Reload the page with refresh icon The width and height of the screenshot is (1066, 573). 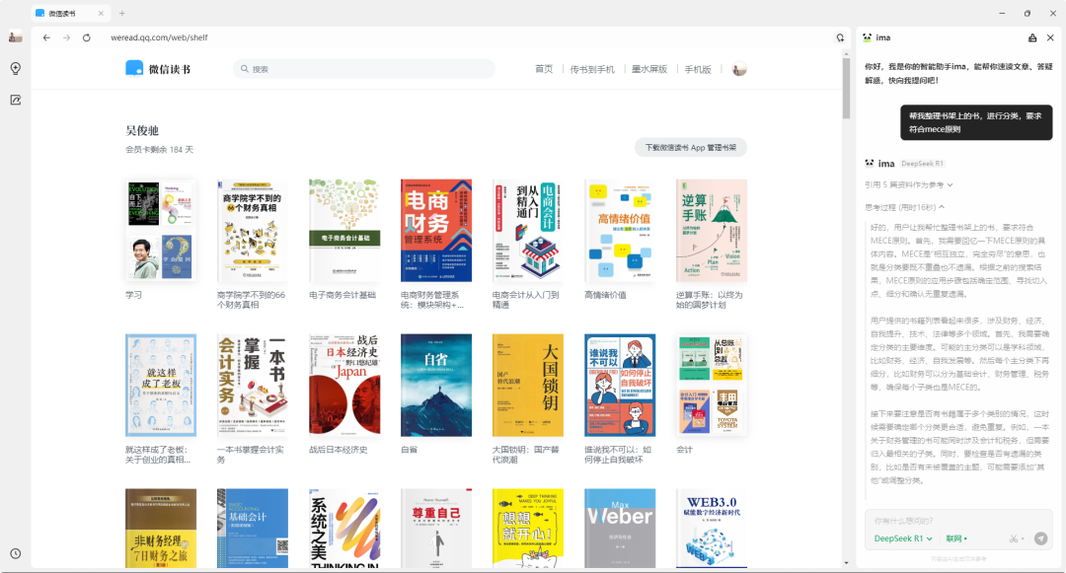[x=86, y=38]
